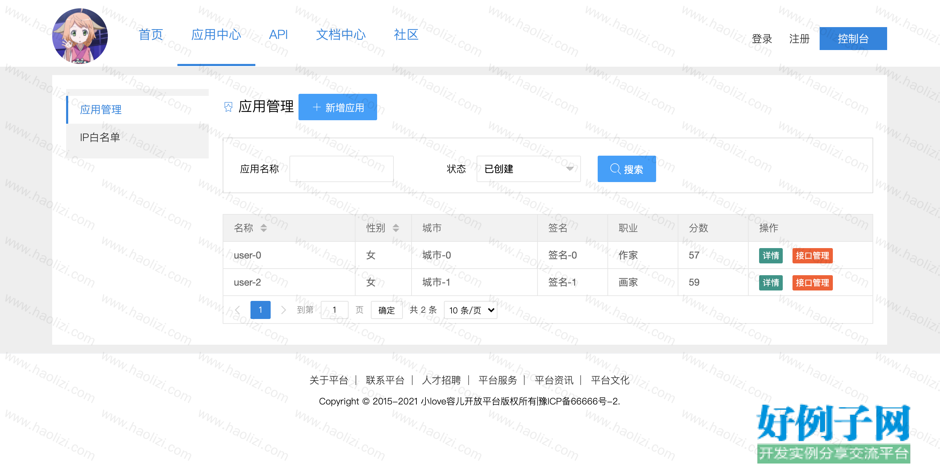This screenshot has height=467, width=940.
Task: Click the 新增应用 button
Action: click(x=337, y=107)
